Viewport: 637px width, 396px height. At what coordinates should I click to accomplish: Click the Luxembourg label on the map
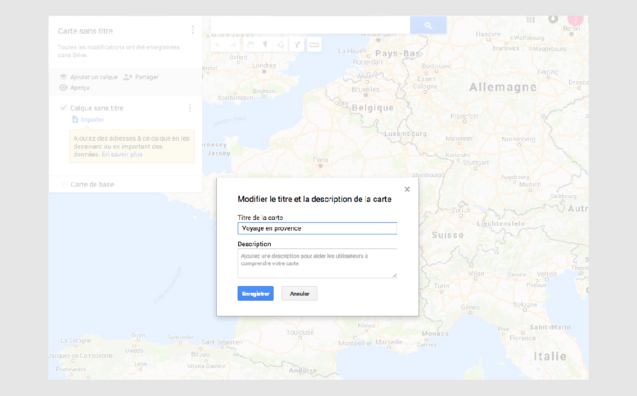click(406, 133)
